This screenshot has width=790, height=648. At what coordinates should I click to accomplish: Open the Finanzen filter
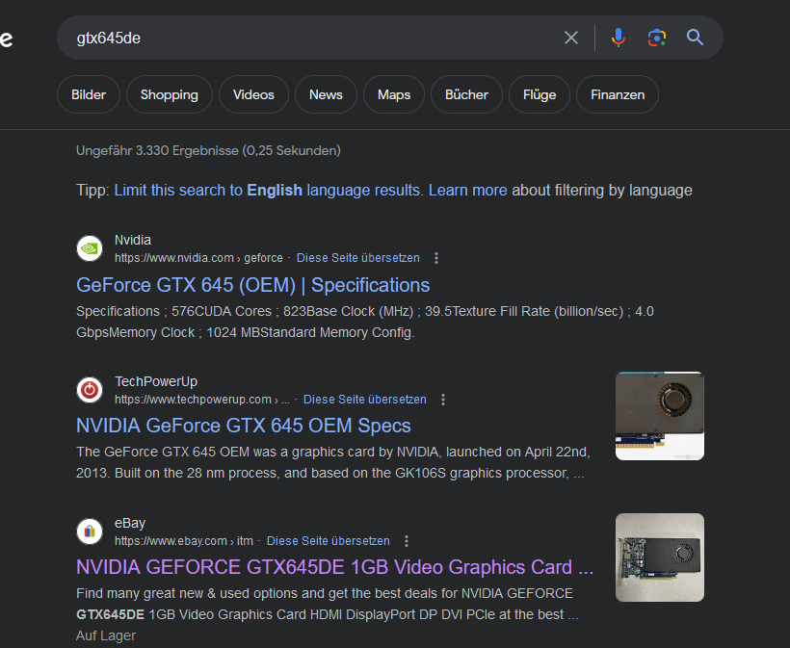point(618,94)
